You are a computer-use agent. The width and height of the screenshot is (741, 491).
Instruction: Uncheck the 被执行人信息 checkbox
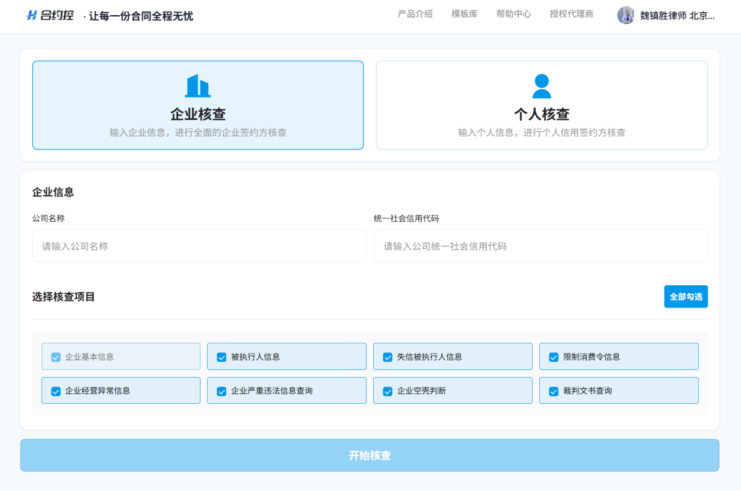point(222,357)
